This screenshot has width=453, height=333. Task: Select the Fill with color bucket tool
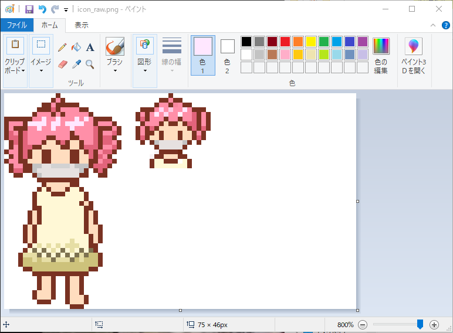(x=76, y=47)
